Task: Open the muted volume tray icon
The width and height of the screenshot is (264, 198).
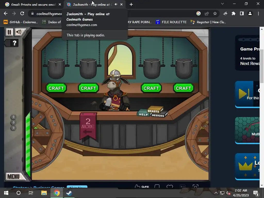Action: pyautogui.click(x=228, y=193)
